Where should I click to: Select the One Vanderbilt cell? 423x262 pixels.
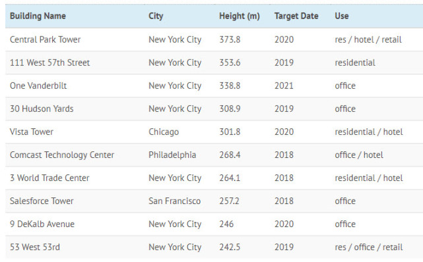click(38, 86)
